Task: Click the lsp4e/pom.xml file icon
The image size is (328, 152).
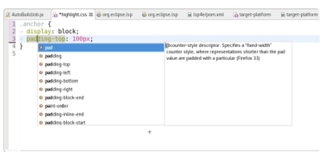Action: tap(190, 15)
